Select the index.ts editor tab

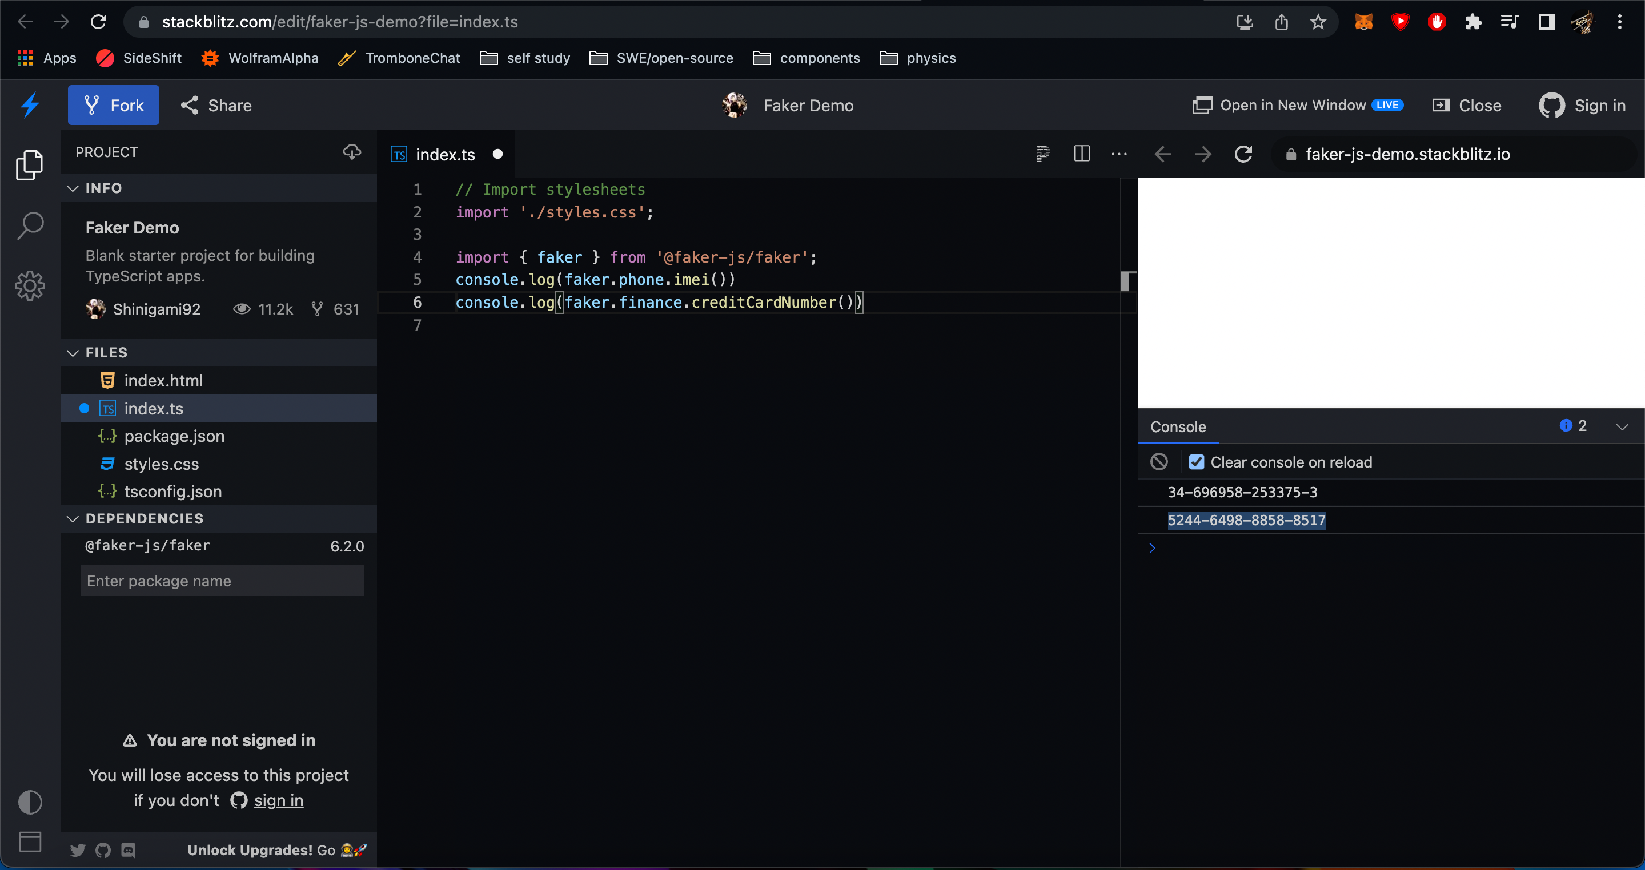[444, 155]
